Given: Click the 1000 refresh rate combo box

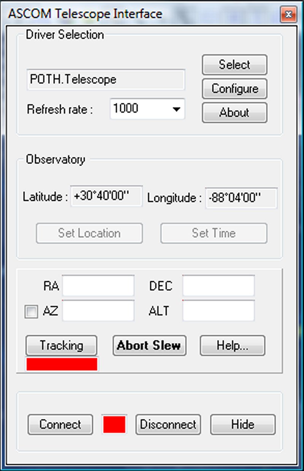Looking at the screenshot, I should (147, 109).
